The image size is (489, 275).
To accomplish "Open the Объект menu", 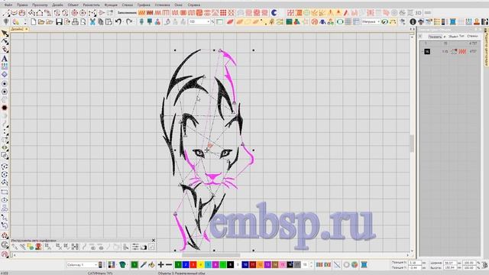I will pos(73,5).
